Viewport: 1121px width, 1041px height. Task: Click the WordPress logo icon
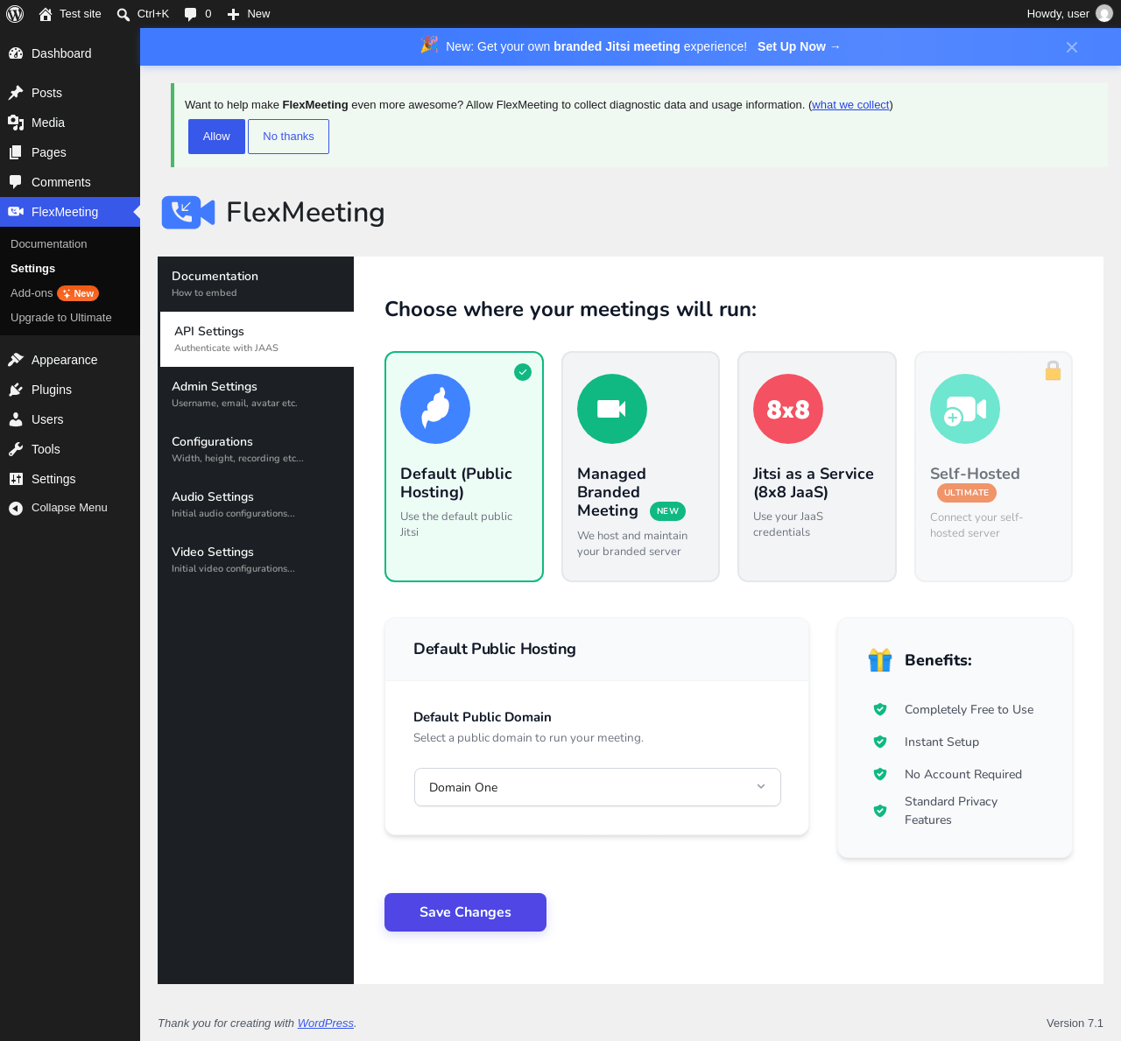point(15,14)
